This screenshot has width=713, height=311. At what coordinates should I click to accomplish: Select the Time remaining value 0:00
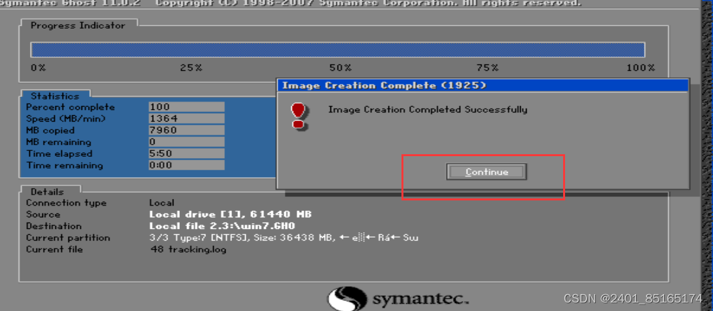click(x=186, y=165)
